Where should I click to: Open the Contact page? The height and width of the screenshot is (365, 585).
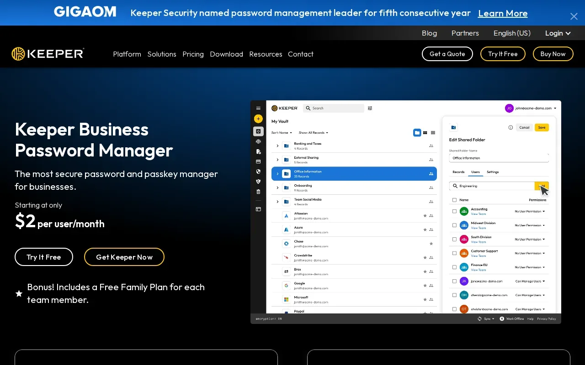click(x=301, y=54)
